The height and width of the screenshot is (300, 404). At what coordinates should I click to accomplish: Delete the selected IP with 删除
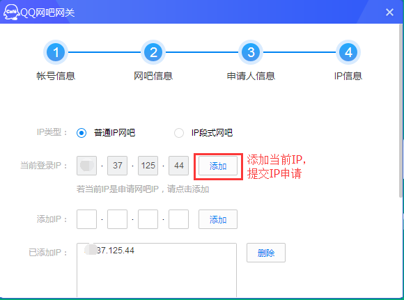point(266,253)
